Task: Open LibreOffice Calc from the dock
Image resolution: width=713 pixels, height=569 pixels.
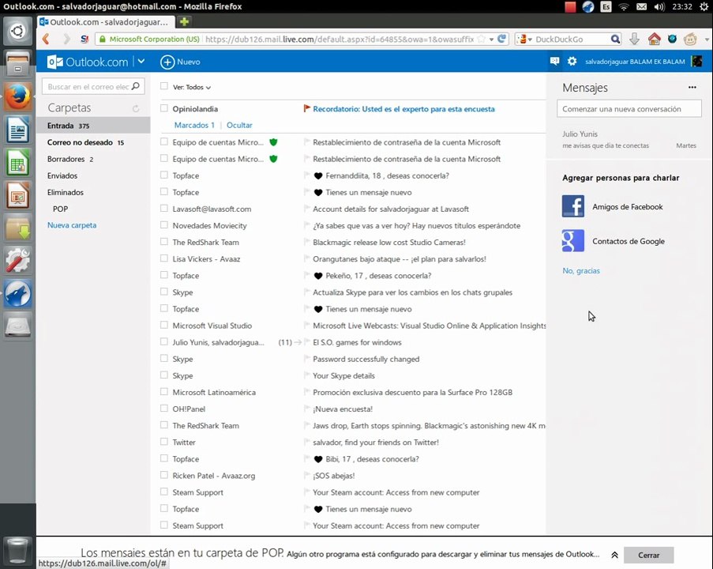Action: tap(17, 163)
